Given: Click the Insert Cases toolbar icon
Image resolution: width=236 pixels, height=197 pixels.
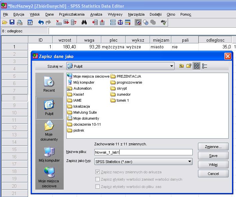Looking at the screenshot, I should [95, 22].
